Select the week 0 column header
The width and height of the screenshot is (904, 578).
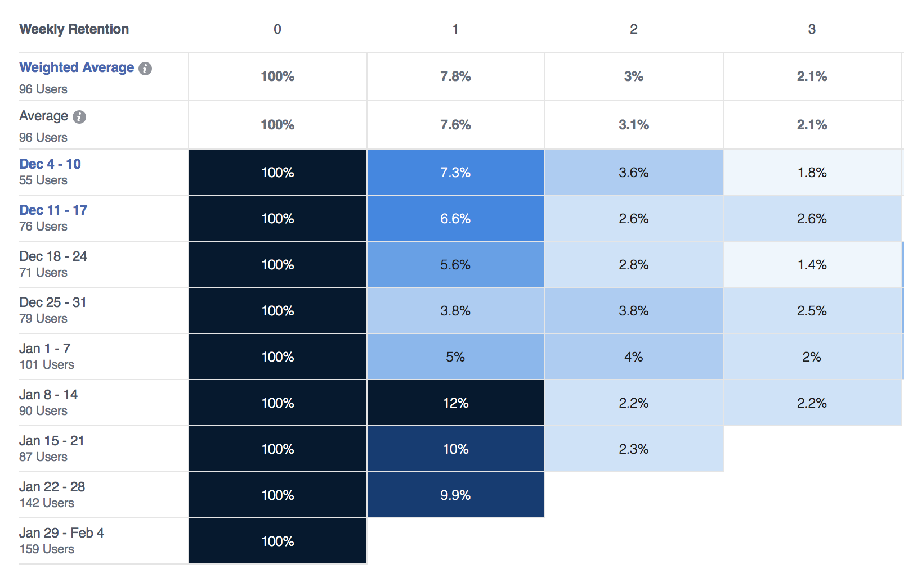(278, 29)
